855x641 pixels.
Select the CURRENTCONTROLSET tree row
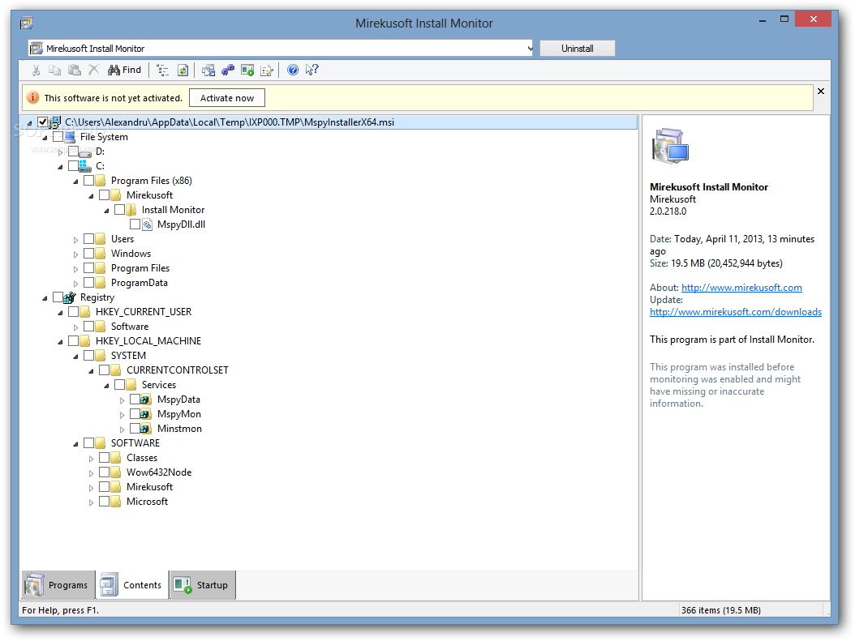177,370
